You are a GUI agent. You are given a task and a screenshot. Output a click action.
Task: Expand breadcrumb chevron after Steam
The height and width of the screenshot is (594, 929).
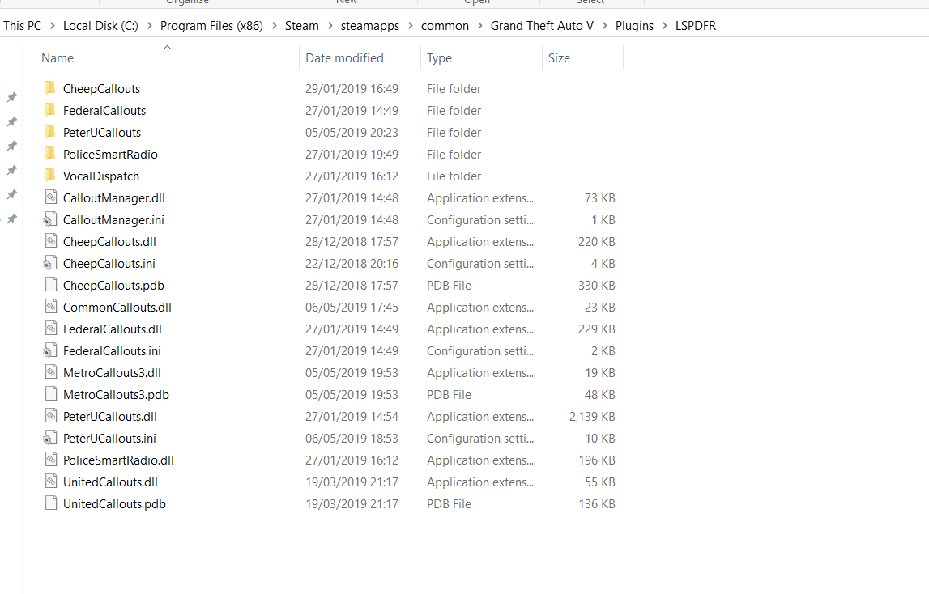330,25
